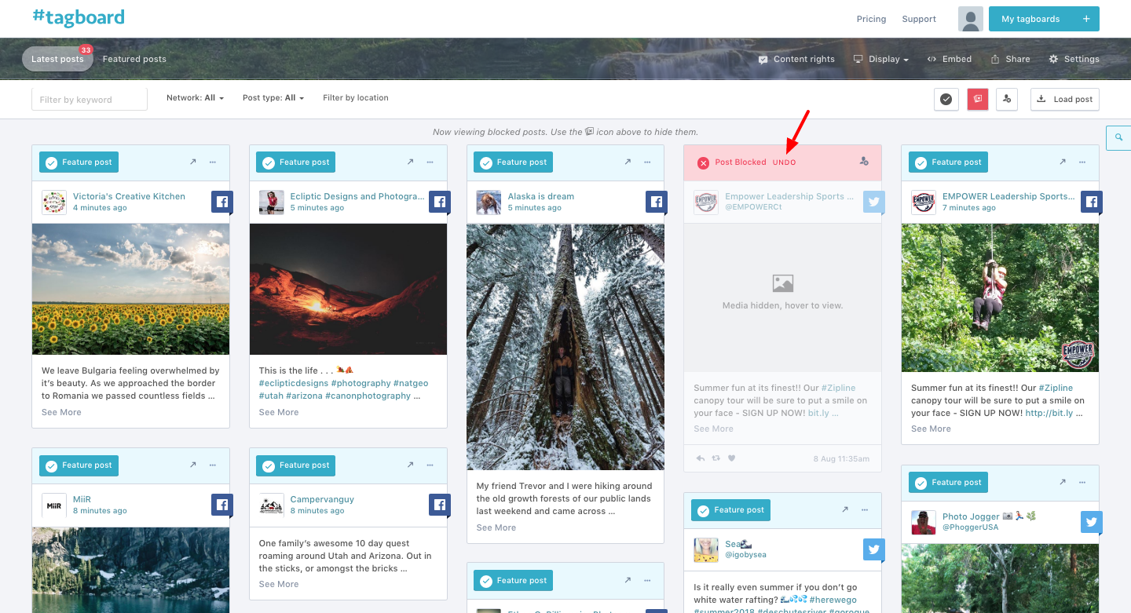Open Alaska is dream post externally

(628, 162)
